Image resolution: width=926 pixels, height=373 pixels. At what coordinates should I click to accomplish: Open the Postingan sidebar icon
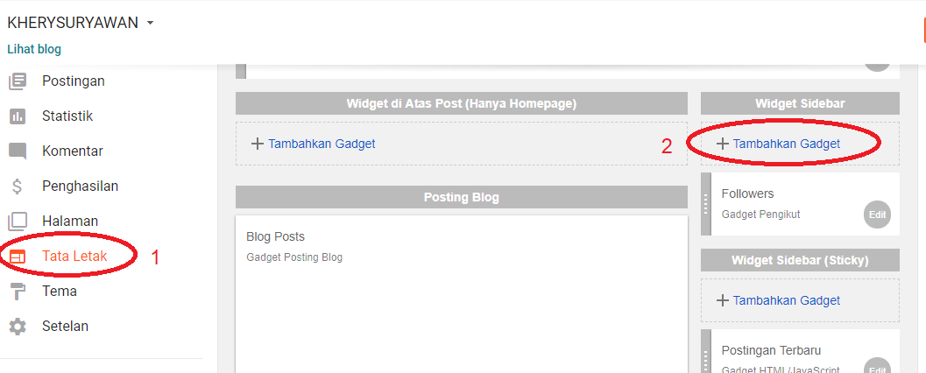(18, 81)
